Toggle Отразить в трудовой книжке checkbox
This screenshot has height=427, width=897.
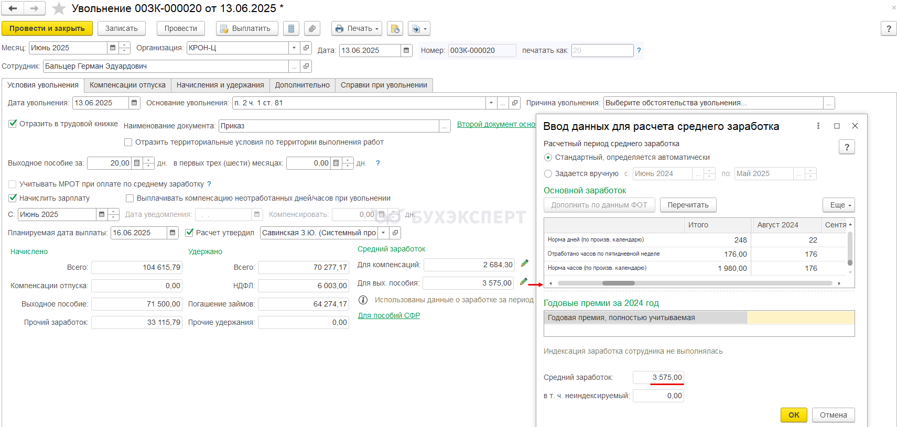coord(13,124)
